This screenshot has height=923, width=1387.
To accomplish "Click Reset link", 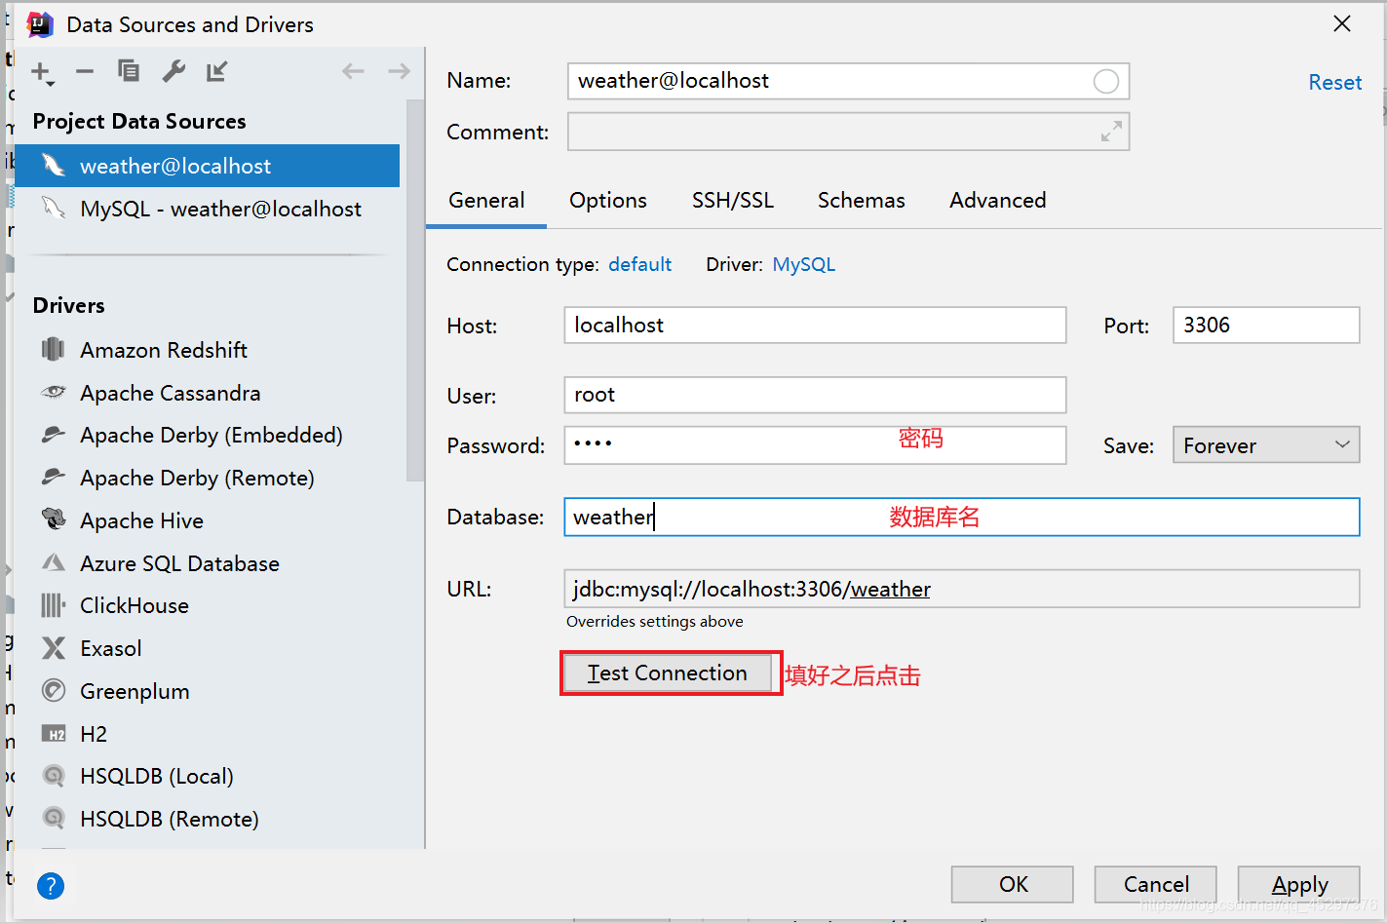I will pyautogui.click(x=1335, y=83).
